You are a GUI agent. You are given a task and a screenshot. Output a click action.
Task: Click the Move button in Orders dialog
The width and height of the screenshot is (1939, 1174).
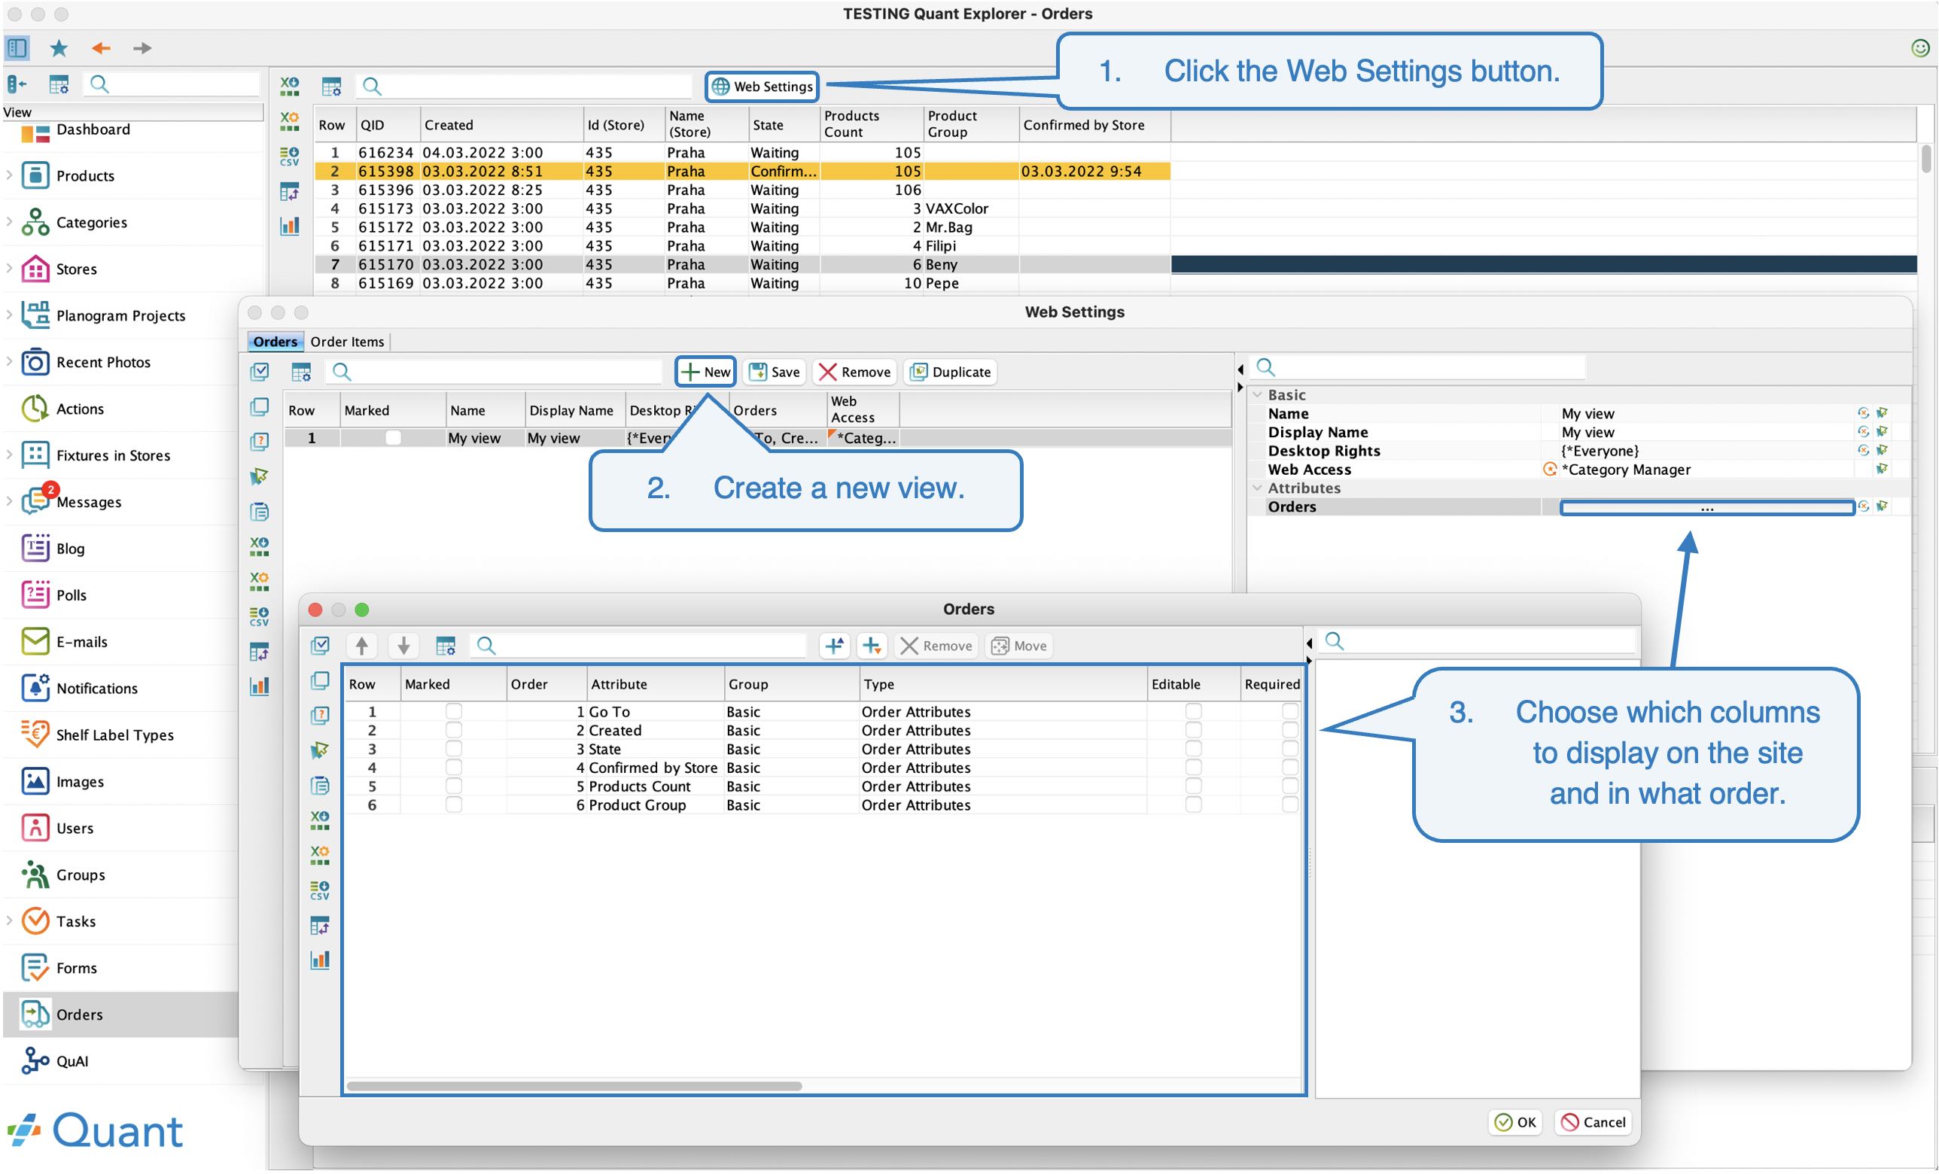[1020, 646]
